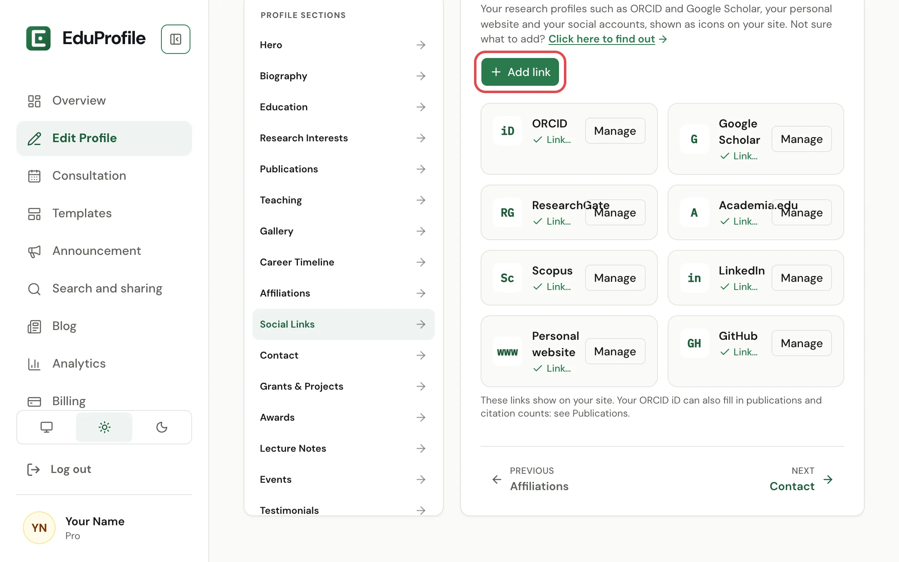Image resolution: width=899 pixels, height=562 pixels.
Task: Click the LinkedIn in icon
Action: 694,278
